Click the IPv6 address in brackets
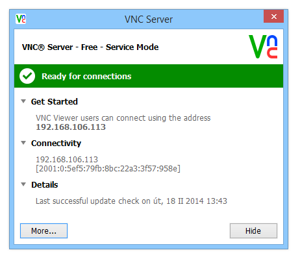This screenshot has height=261, width=300. point(108,168)
